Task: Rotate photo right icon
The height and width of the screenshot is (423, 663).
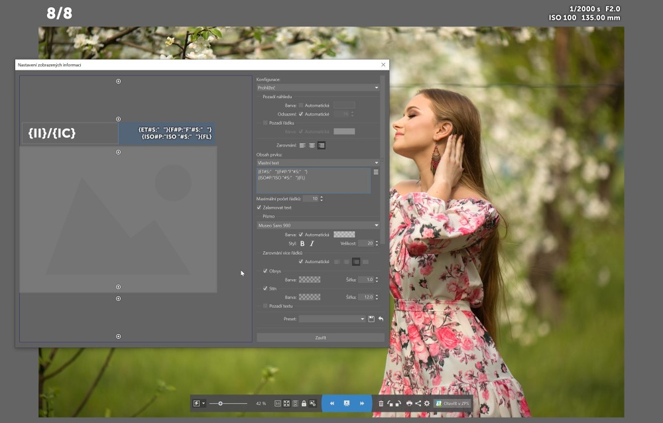Action: click(398, 404)
